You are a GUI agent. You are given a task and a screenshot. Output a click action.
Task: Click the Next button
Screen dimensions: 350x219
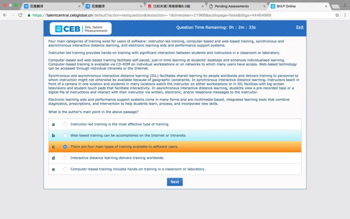(175, 182)
